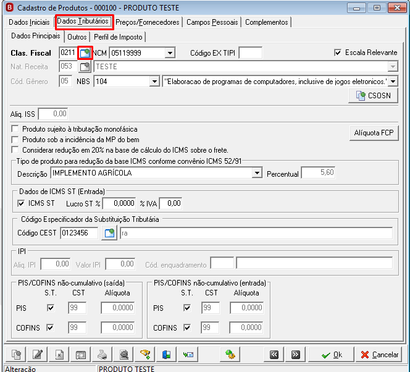Click the Alíquota FCP button
Screen dimensions: 410x372
click(374, 133)
